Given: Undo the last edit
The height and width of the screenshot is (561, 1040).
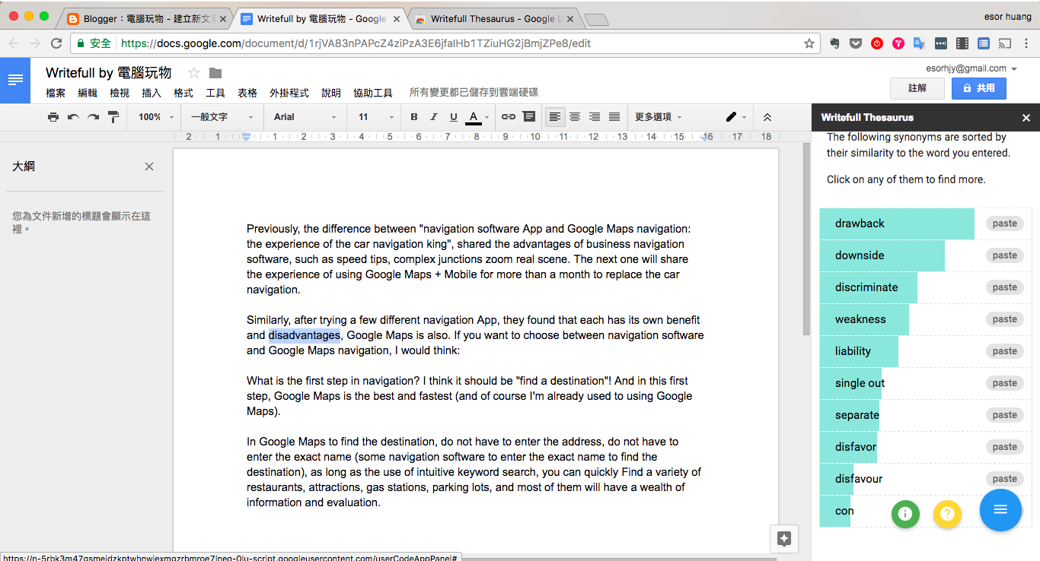Looking at the screenshot, I should point(73,117).
